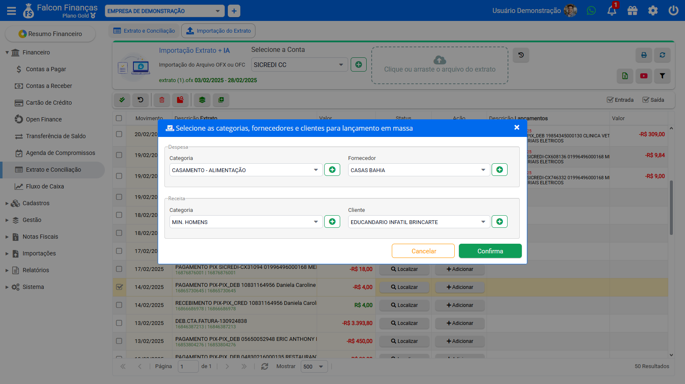The image size is (685, 384).
Task: Click the print icon
Action: pos(644,55)
